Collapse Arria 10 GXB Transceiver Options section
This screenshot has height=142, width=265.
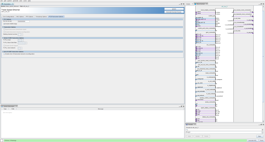pyautogui.click(x=3, y=51)
